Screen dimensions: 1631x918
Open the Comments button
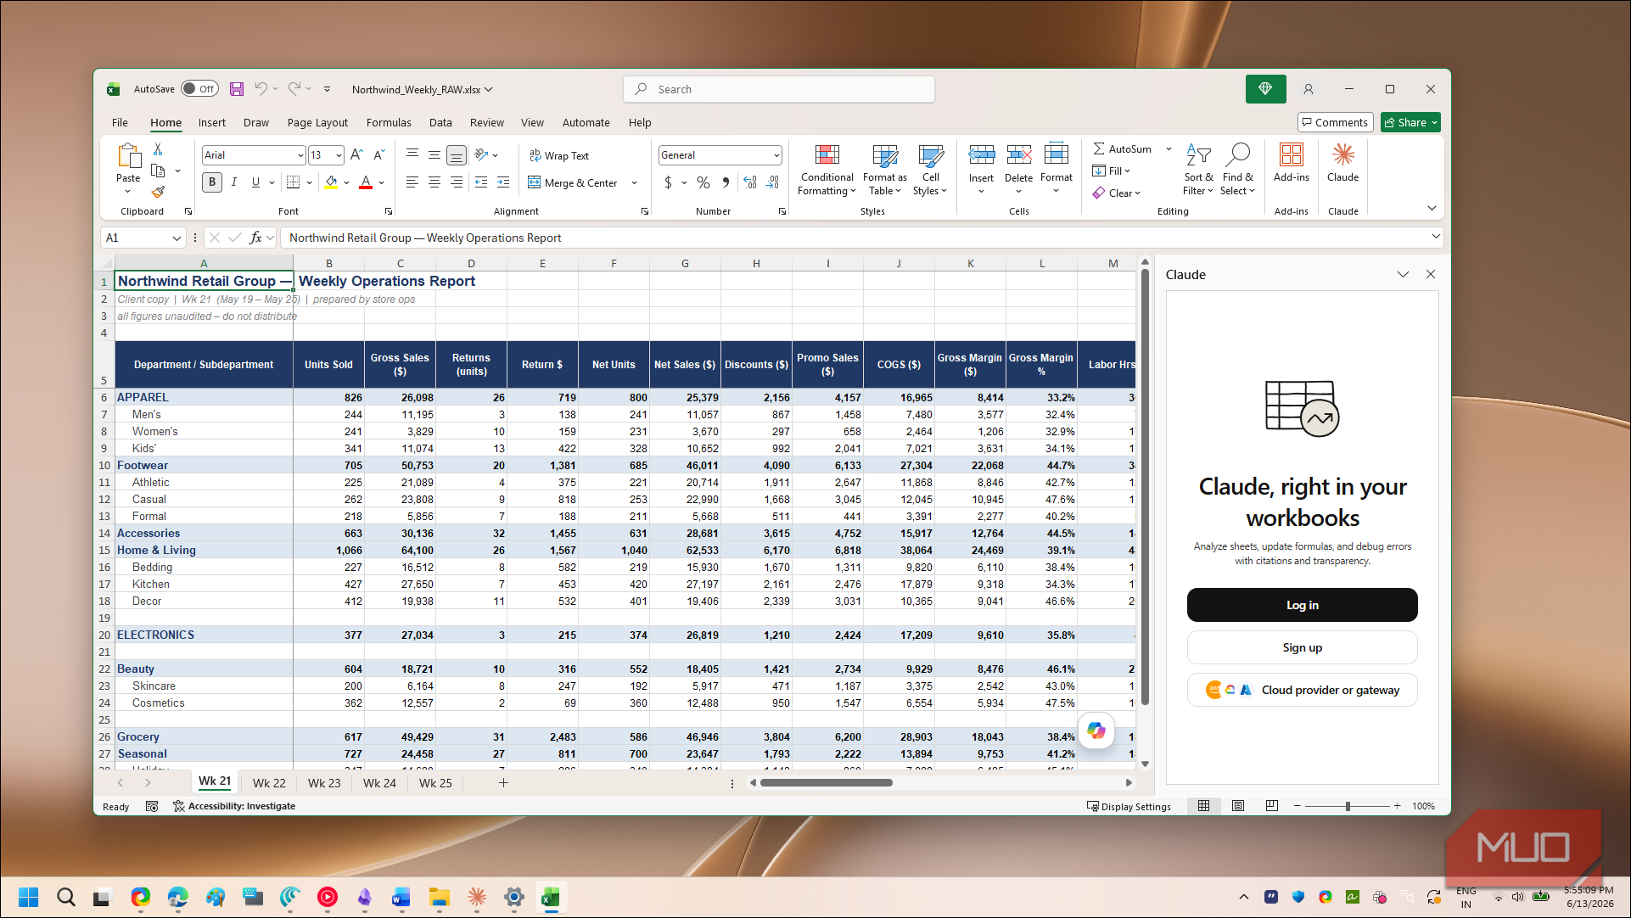point(1335,122)
